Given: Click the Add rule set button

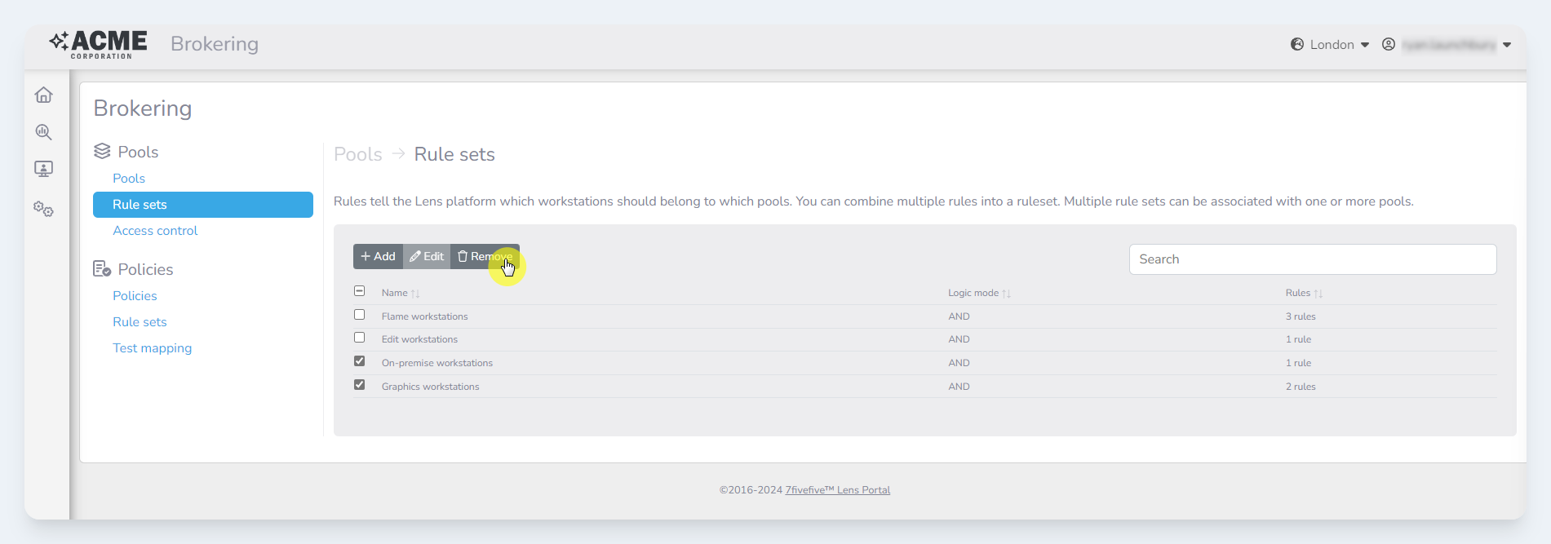Looking at the screenshot, I should (x=378, y=256).
